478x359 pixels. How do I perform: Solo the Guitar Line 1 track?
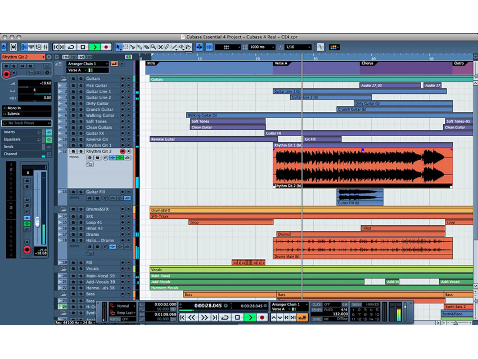click(81, 92)
